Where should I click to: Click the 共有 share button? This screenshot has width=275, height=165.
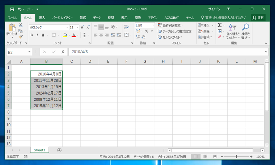(258, 18)
